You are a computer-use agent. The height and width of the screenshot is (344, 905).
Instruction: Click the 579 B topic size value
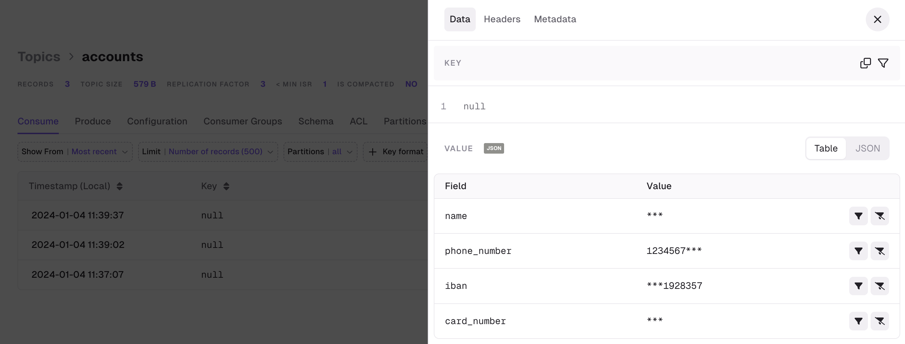coord(144,84)
